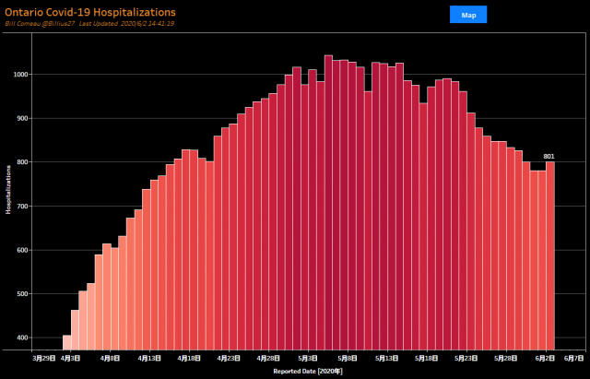Click the 4月8日 date axis label
Viewport: 590px width, 379px height.
coord(110,359)
